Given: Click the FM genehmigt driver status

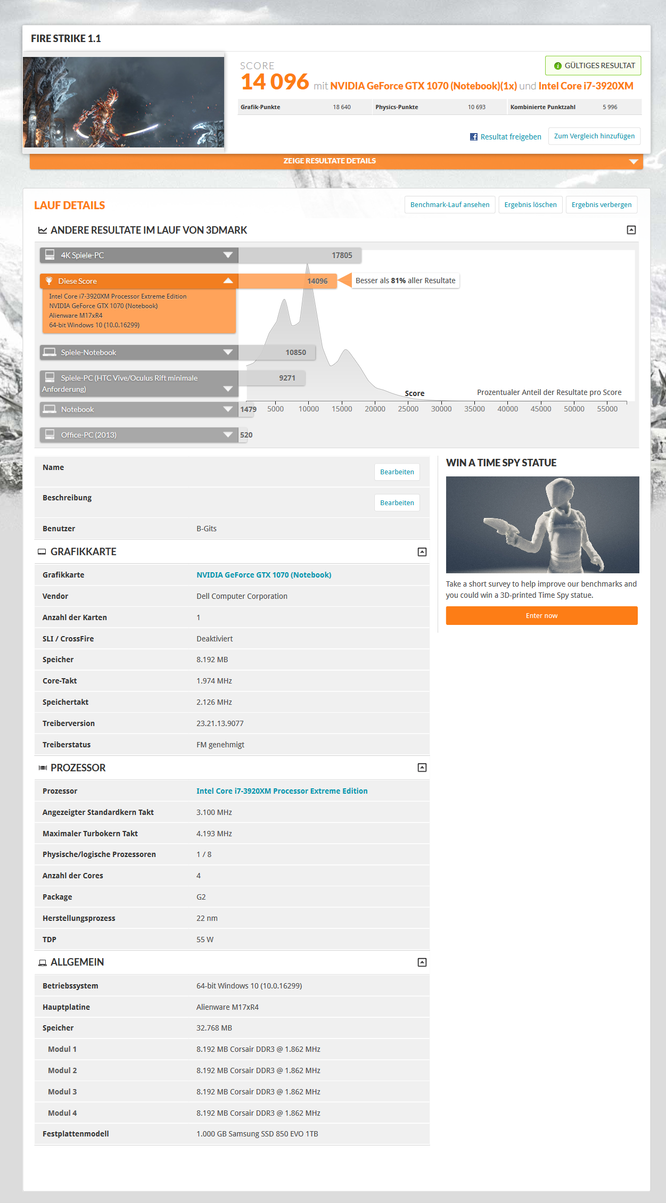Looking at the screenshot, I should pos(220,745).
